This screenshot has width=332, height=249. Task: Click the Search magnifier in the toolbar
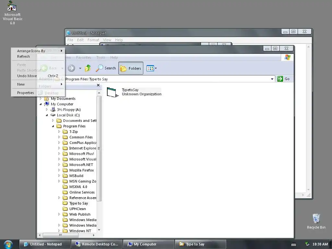[99, 68]
